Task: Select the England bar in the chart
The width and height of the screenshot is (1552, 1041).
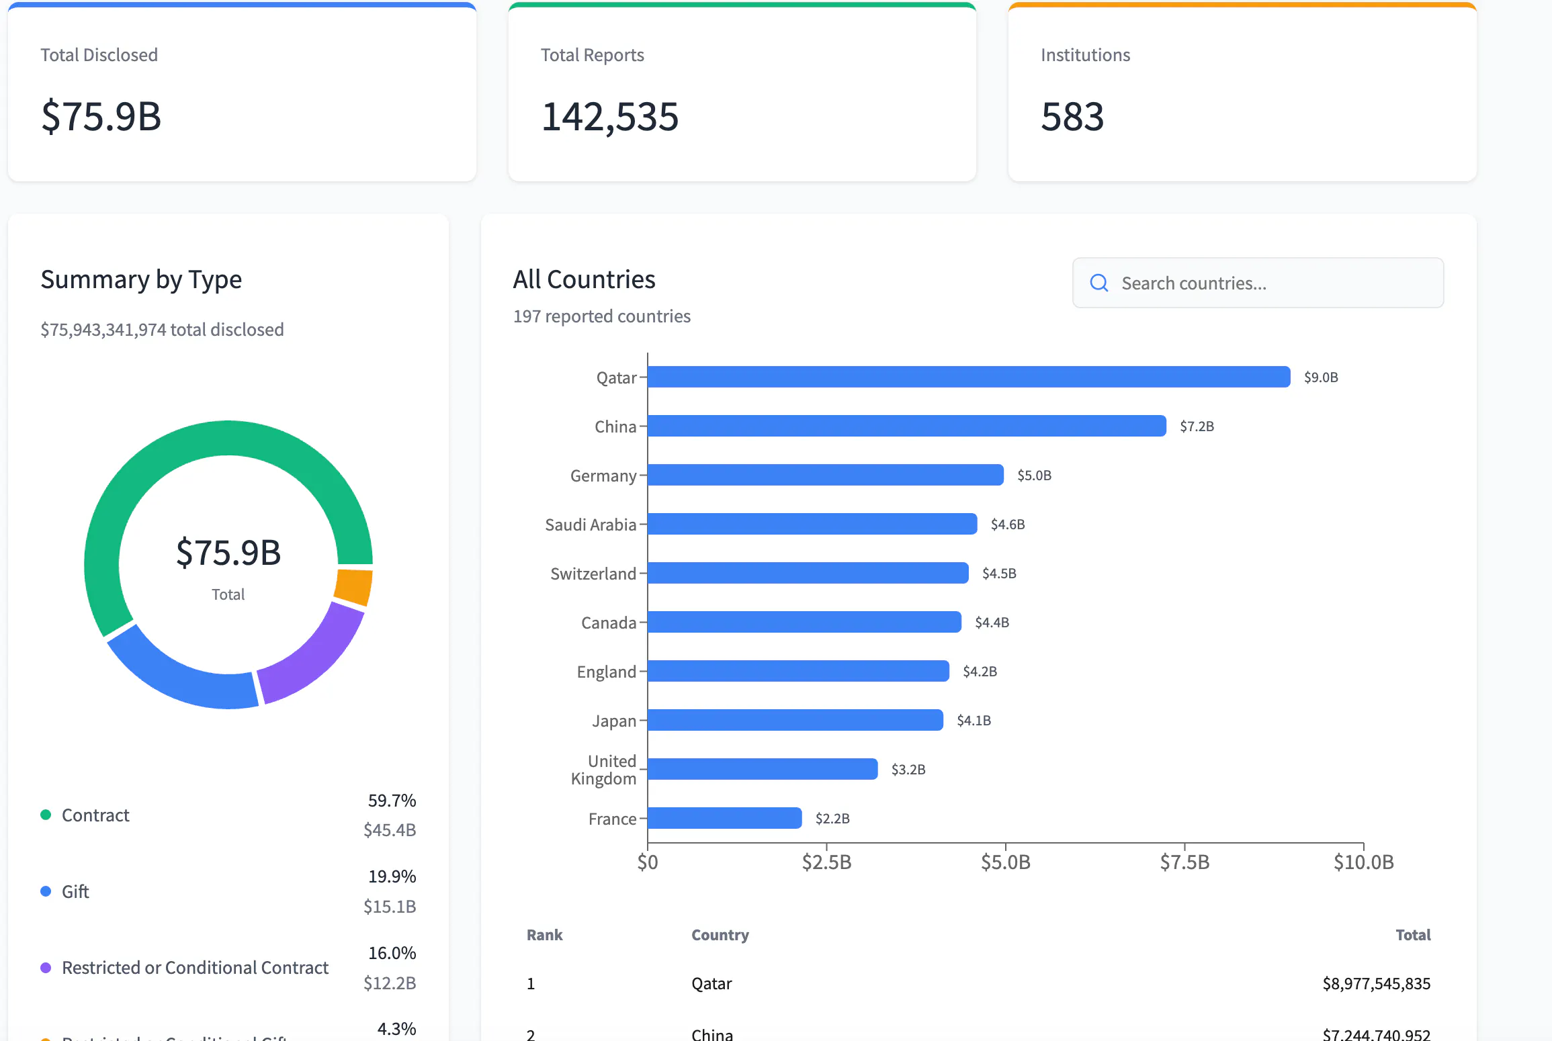Action: 798,671
